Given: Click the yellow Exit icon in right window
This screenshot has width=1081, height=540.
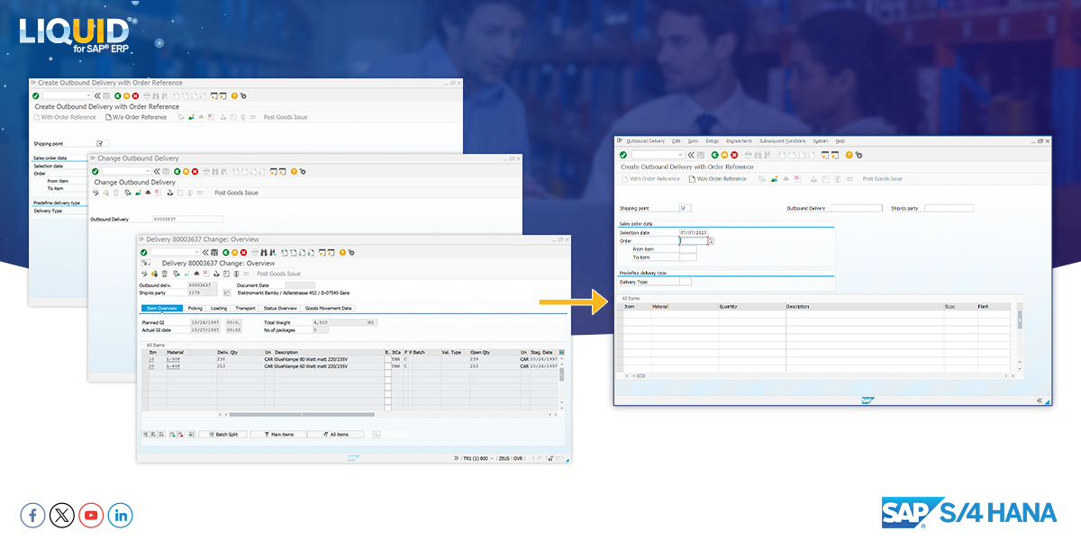Looking at the screenshot, I should [x=724, y=155].
